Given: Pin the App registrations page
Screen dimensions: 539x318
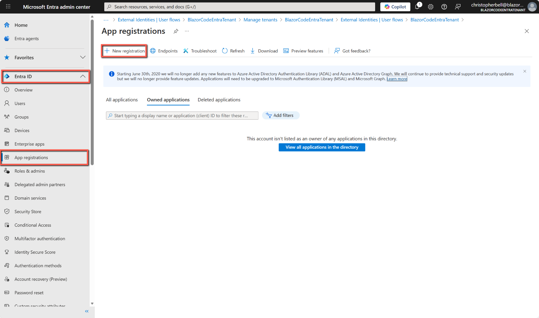Looking at the screenshot, I should (176, 31).
